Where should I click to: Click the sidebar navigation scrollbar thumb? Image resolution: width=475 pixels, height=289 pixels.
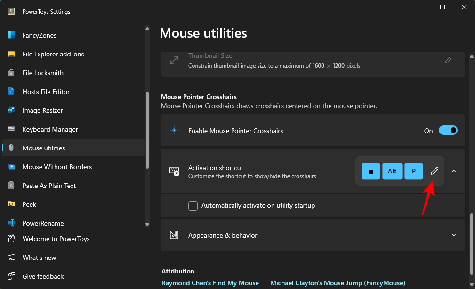(x=147, y=130)
